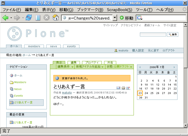Click the browser reload icon
The image size is (188, 136).
coord(29,18)
